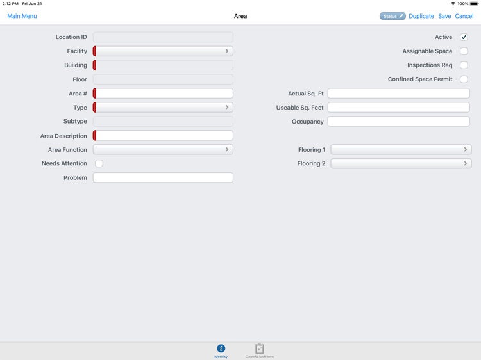Select the Actual Sq. Ft field
The height and width of the screenshot is (360, 481).
pos(398,94)
